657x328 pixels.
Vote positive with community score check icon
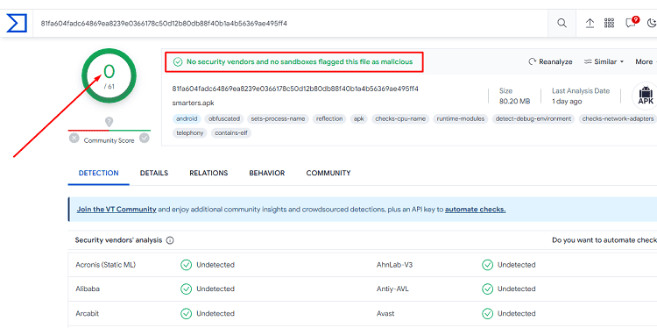(x=145, y=138)
